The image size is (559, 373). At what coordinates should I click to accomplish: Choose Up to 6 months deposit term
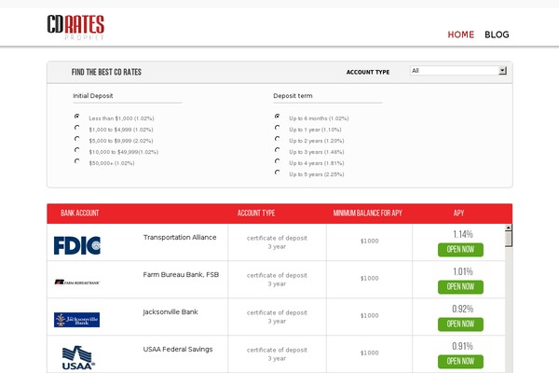point(278,117)
